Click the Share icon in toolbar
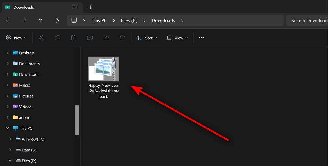Screen dimensions: 328x166 click(106, 38)
